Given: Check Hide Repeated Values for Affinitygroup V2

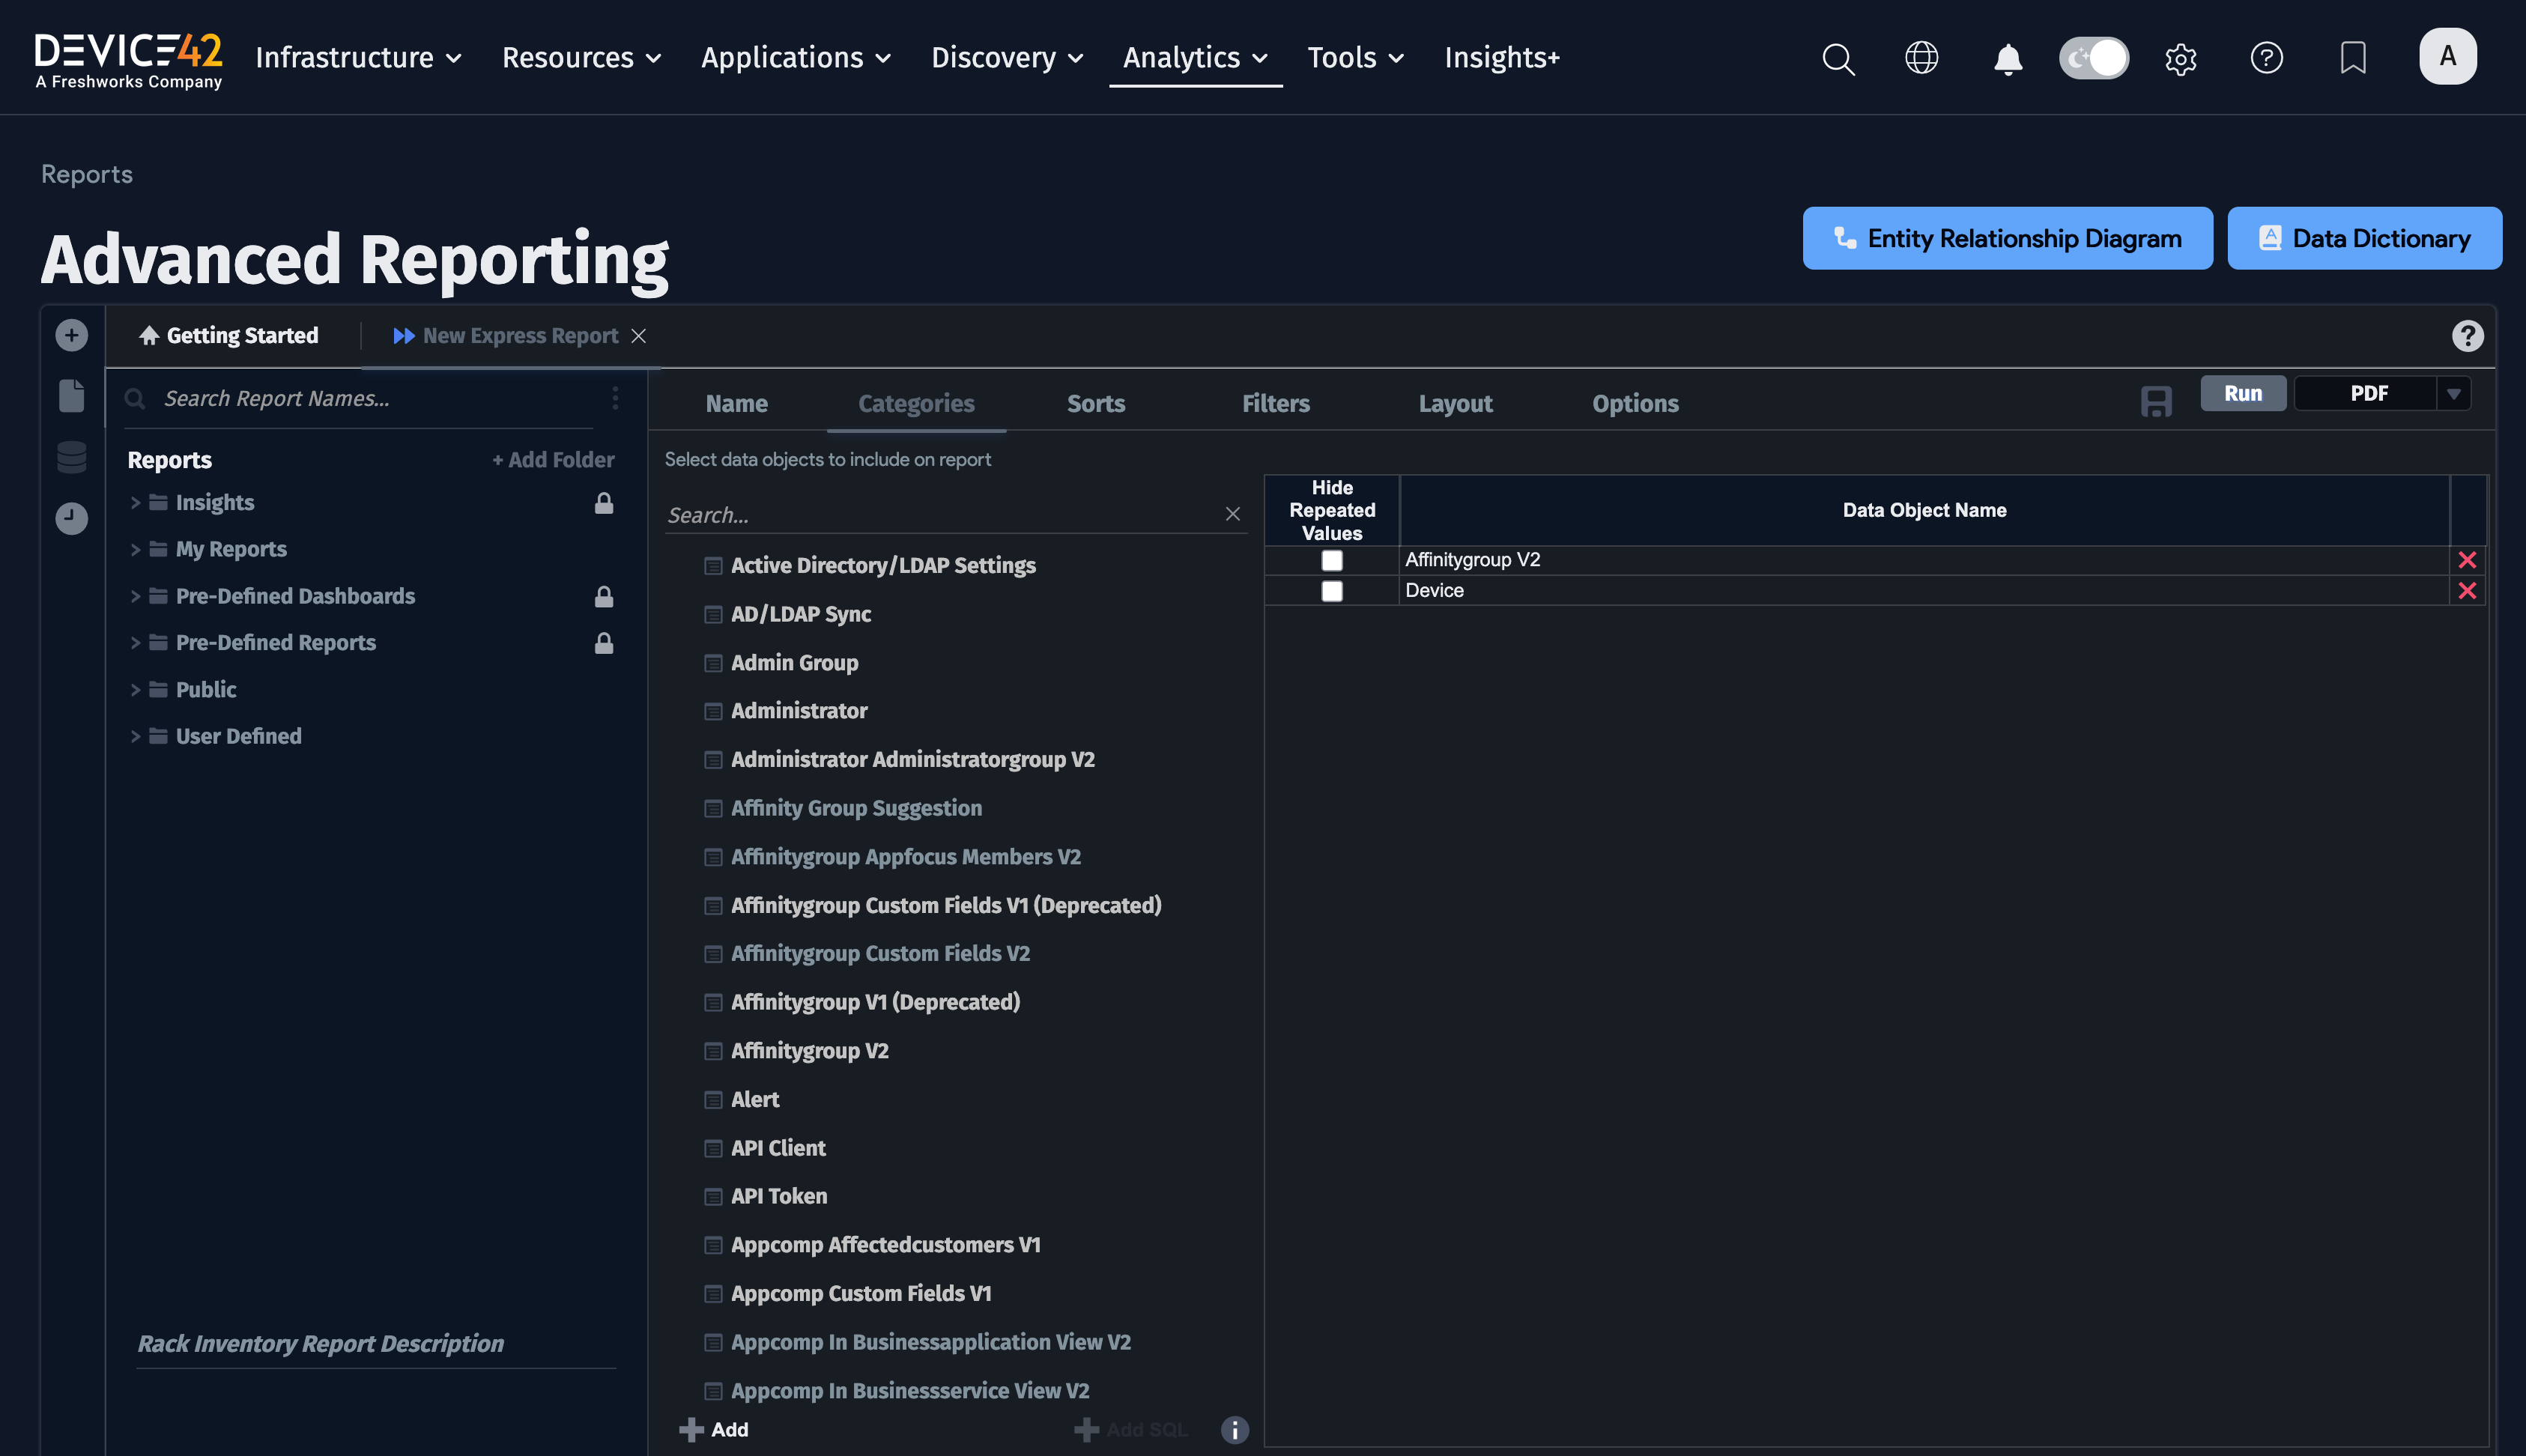Looking at the screenshot, I should point(1331,560).
